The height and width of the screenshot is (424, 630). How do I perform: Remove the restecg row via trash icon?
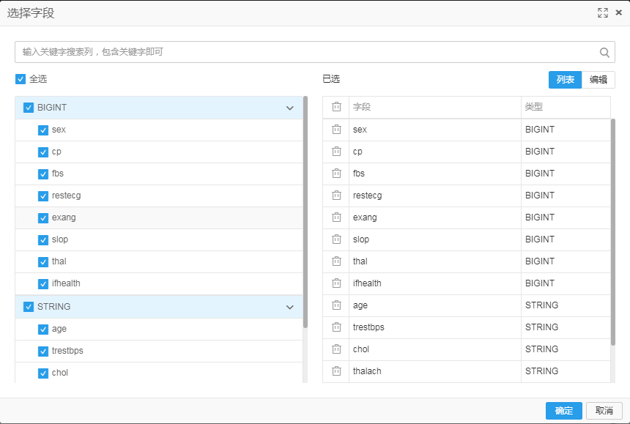tap(337, 195)
